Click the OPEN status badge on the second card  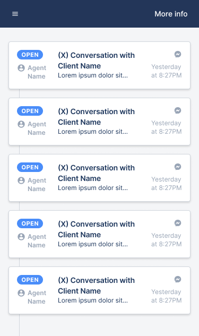(30, 111)
